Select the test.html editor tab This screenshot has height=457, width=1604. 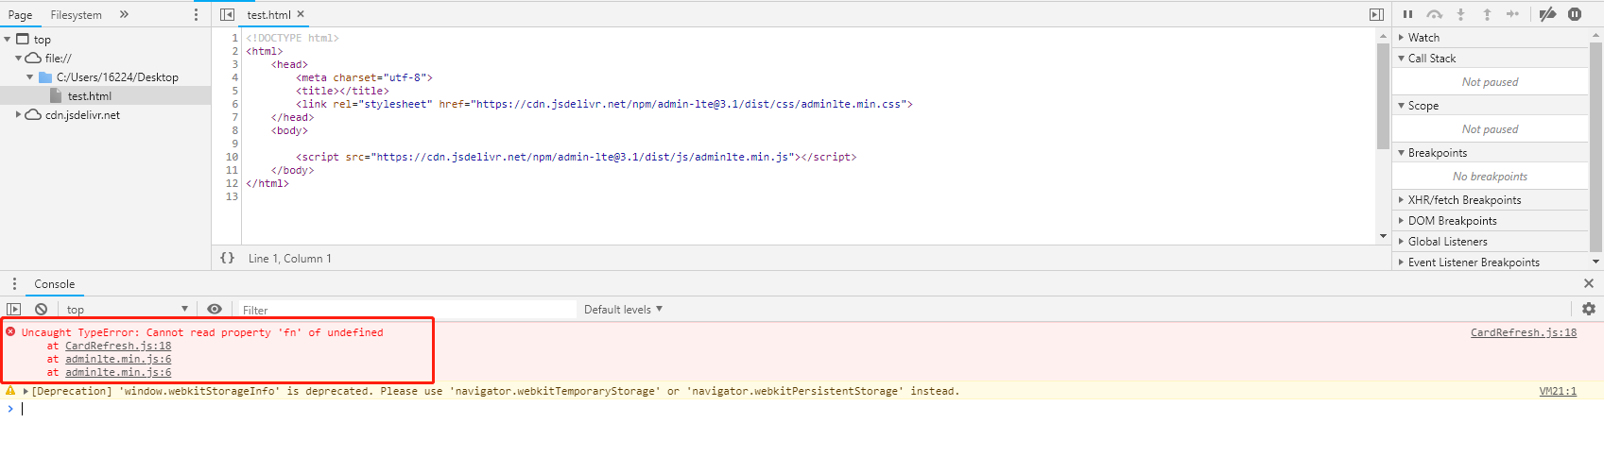pyautogui.click(x=268, y=15)
